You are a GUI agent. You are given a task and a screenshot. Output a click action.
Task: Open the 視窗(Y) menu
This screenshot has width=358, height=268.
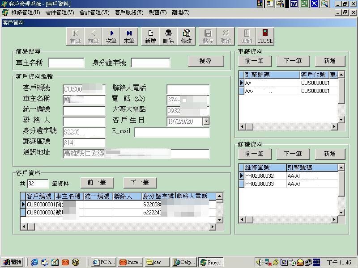(x=158, y=13)
